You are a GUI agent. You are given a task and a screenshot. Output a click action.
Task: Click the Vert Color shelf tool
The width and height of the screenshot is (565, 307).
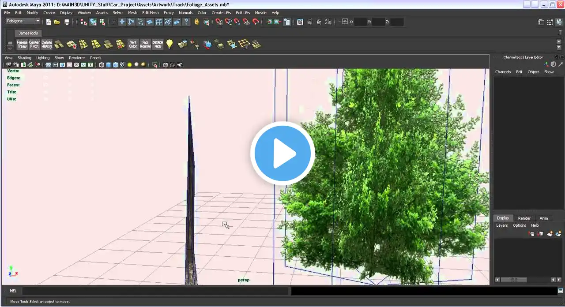(x=133, y=44)
